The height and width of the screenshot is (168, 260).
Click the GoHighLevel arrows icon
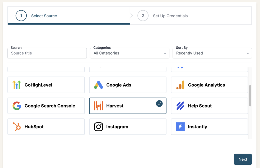[x=17, y=85]
